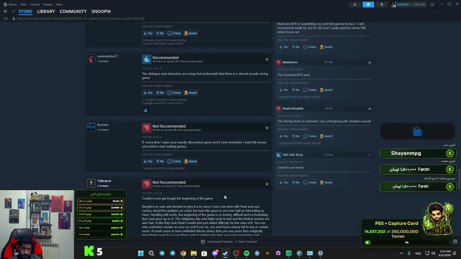Open GitHub Desktop from the taskbar
Viewport: 461px width, 259px height.
[x=278, y=253]
